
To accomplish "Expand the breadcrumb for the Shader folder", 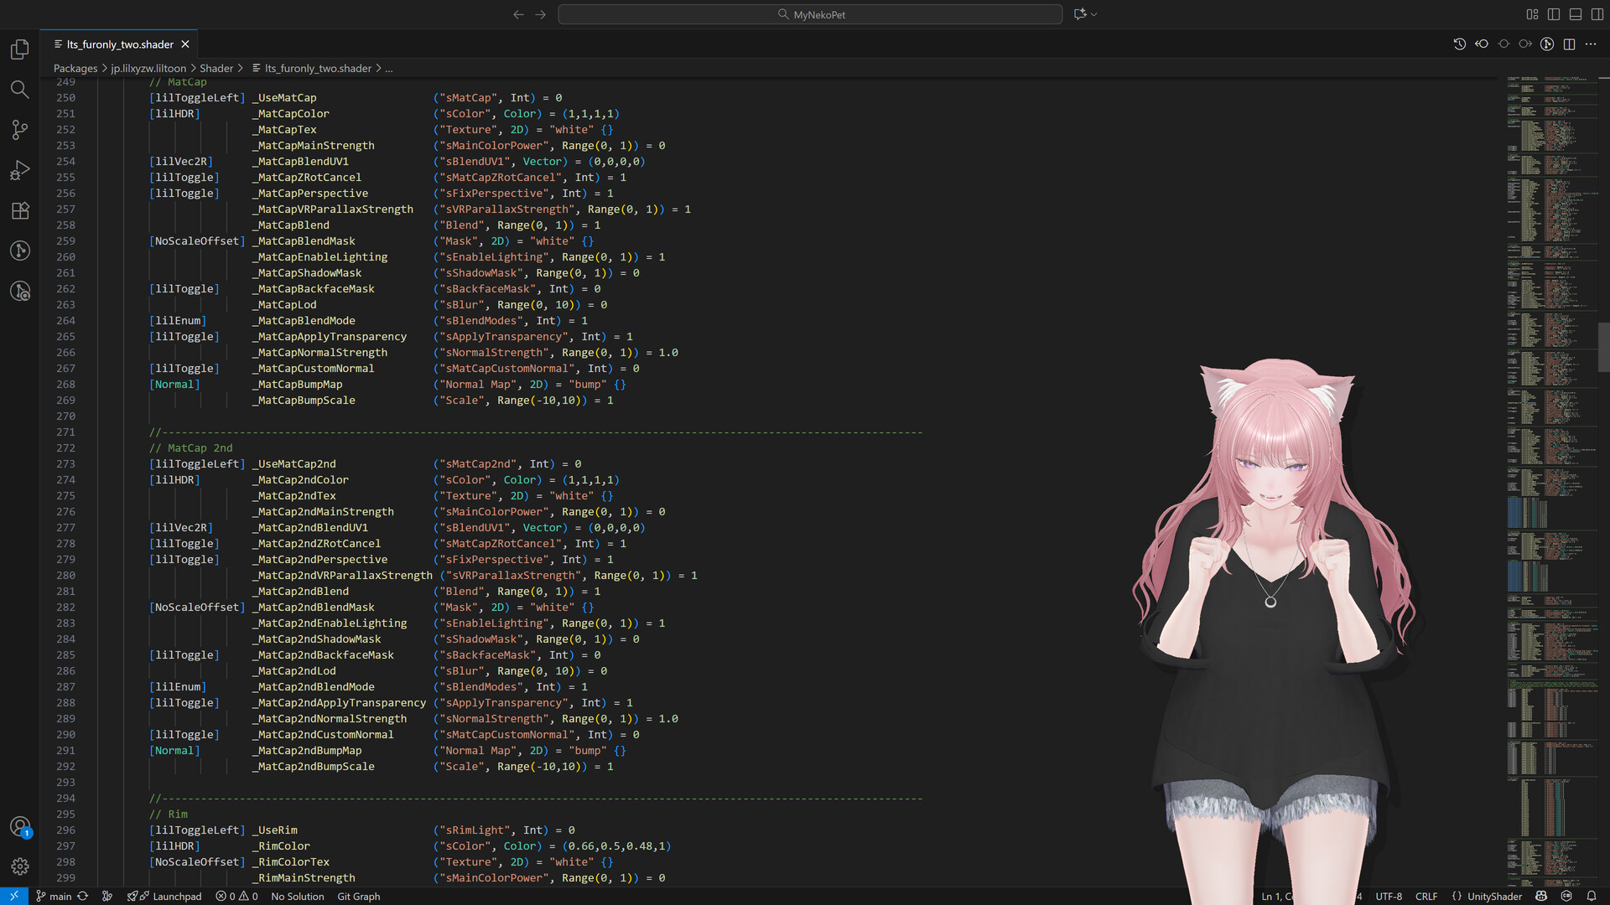I will [216, 68].
